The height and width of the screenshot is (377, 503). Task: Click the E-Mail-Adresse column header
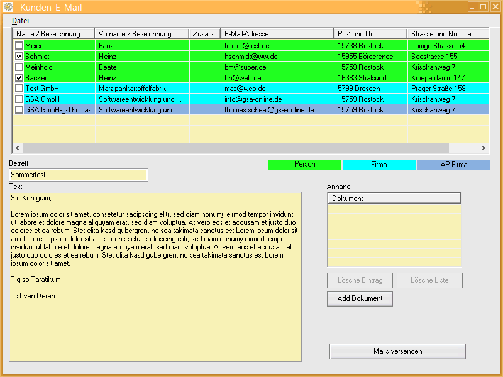[x=277, y=34]
